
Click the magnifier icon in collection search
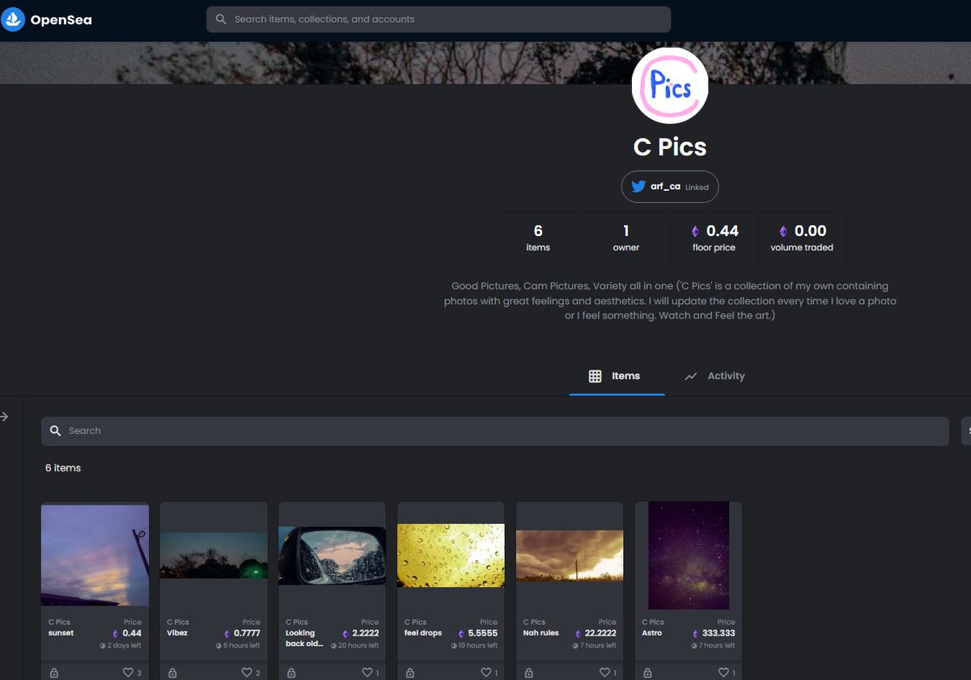point(56,431)
